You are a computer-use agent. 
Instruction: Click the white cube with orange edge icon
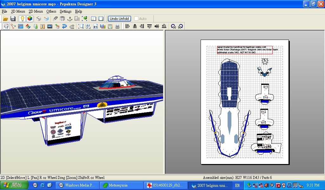point(46,19)
